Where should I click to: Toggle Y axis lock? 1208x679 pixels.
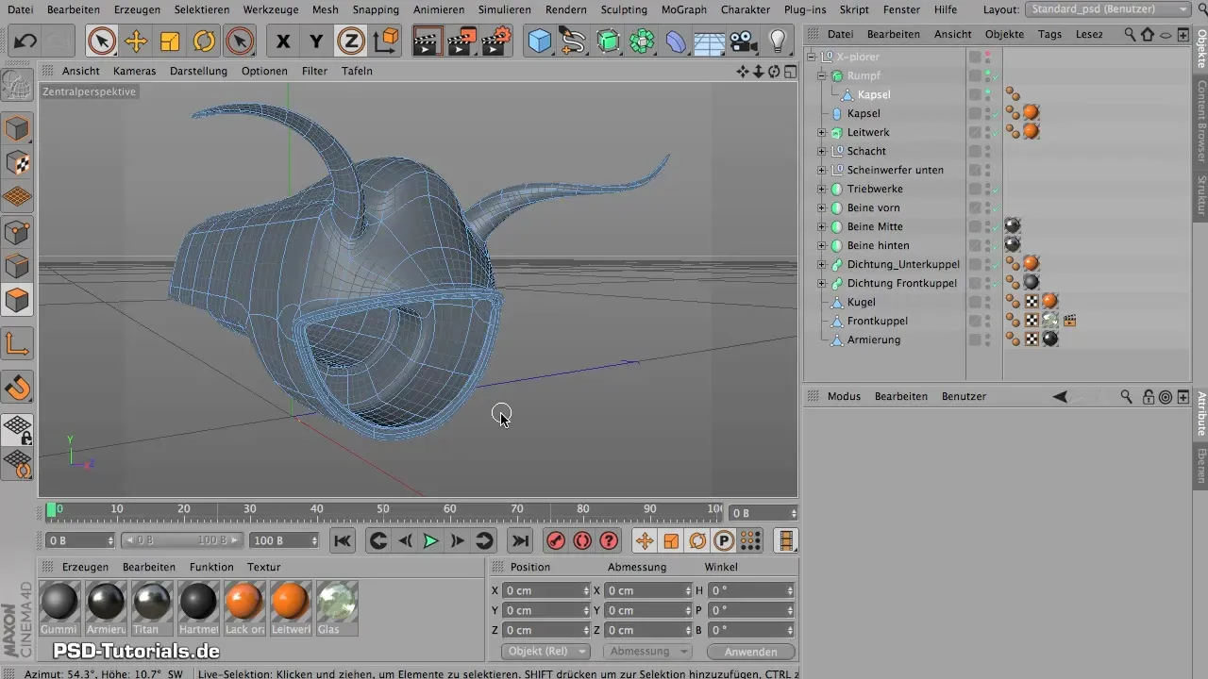tap(316, 41)
